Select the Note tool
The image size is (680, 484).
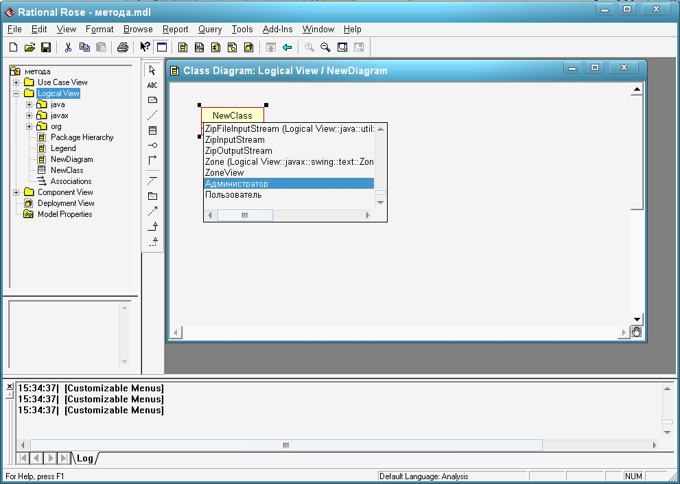pyautogui.click(x=152, y=100)
